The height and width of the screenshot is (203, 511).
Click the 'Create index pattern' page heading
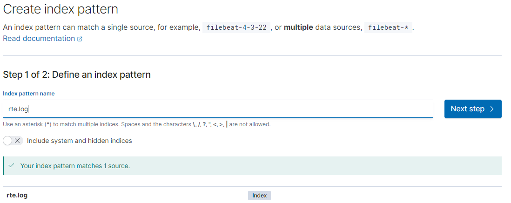tap(61, 9)
